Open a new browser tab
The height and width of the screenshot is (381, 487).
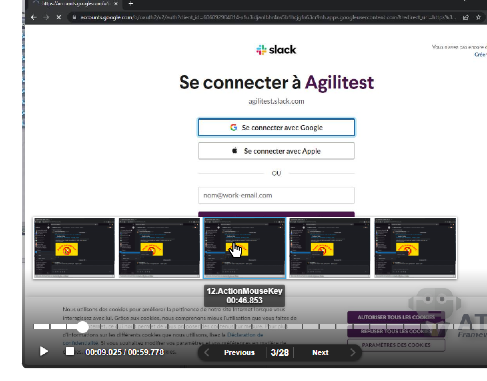(x=131, y=4)
